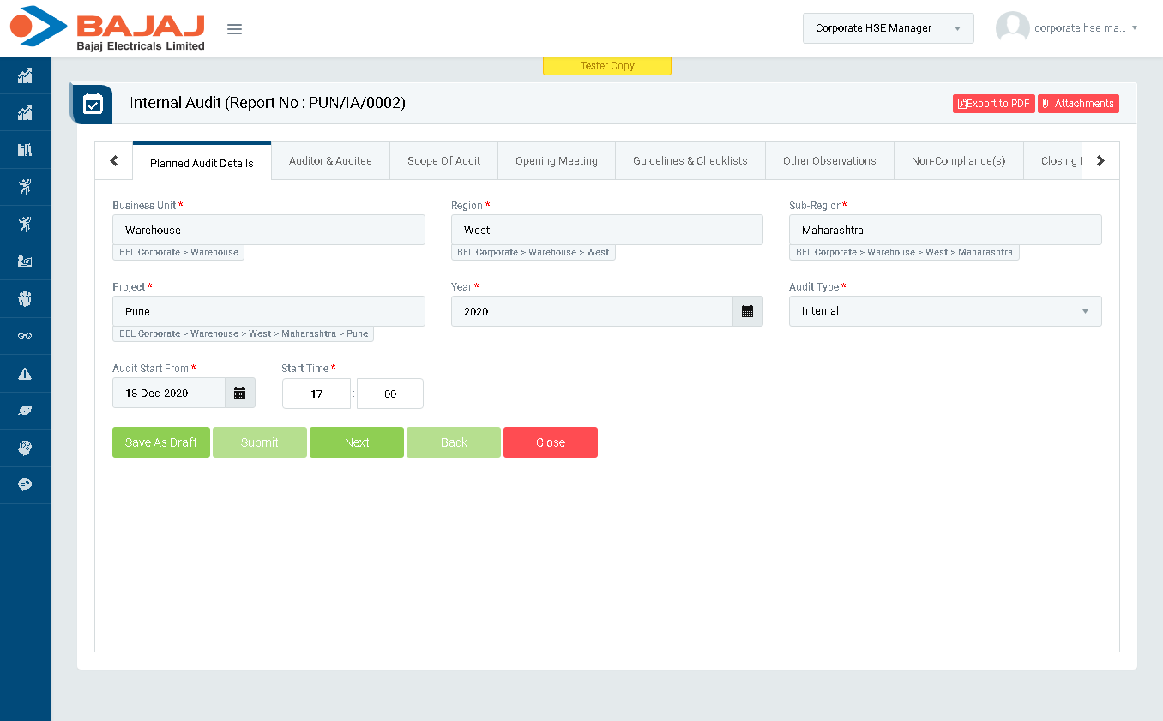Click the red Close button
1163x721 pixels.
pyautogui.click(x=550, y=442)
